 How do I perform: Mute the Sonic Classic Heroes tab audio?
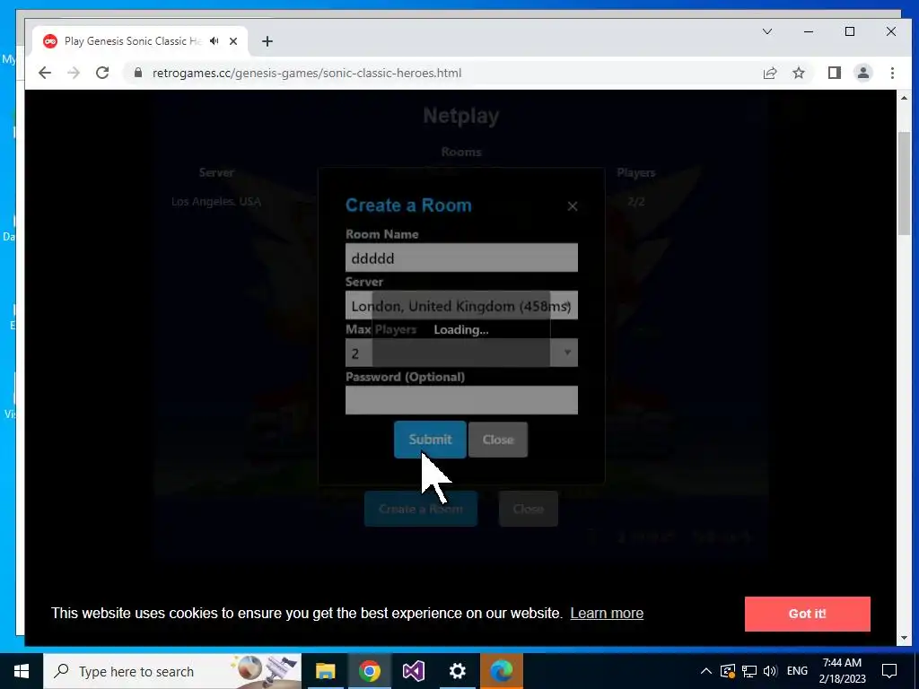tap(214, 41)
